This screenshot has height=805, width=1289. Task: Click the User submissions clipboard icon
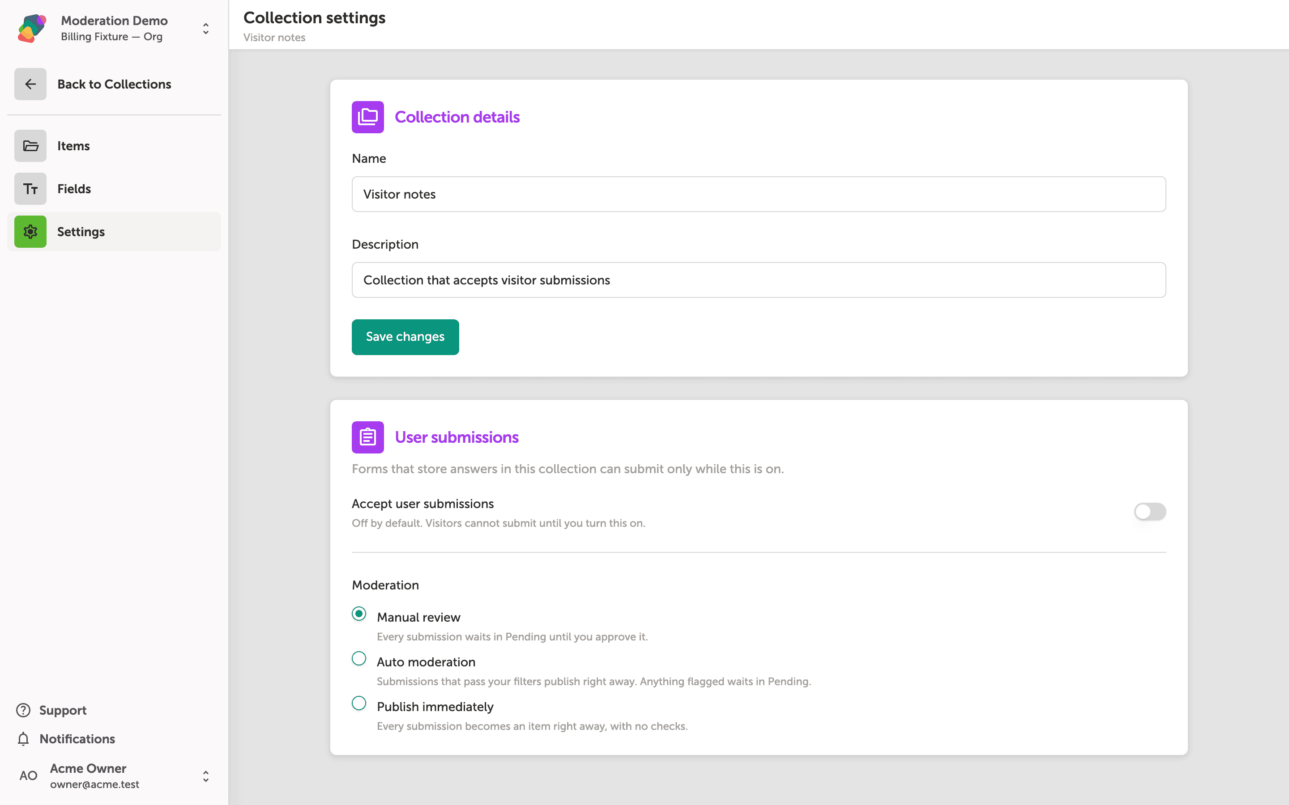click(x=367, y=437)
